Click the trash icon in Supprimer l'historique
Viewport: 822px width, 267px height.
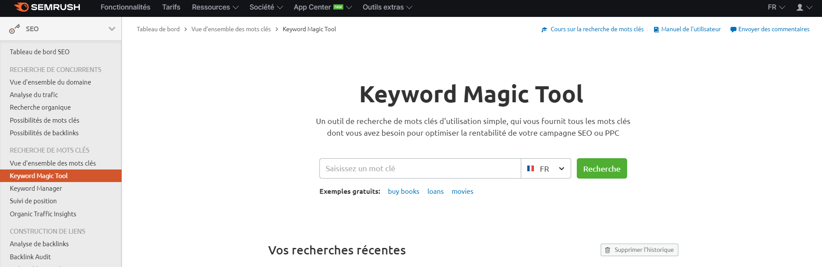click(608, 250)
